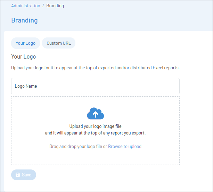Click the Branding breadcrumb item
The image size is (213, 192).
(55, 6)
